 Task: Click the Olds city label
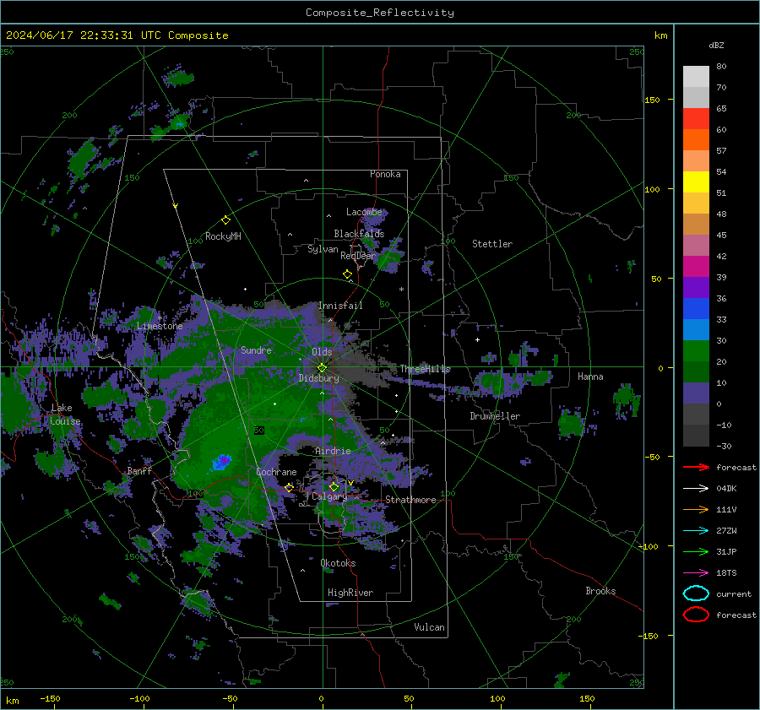[322, 352]
